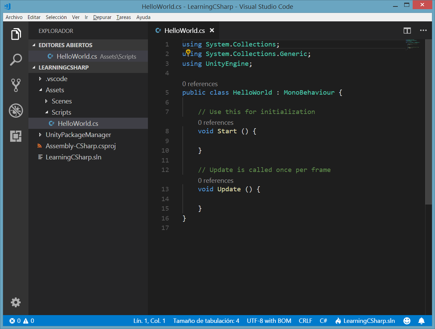Open the Source Control view icon
Viewport: 435px width, 329px height.
point(16,85)
